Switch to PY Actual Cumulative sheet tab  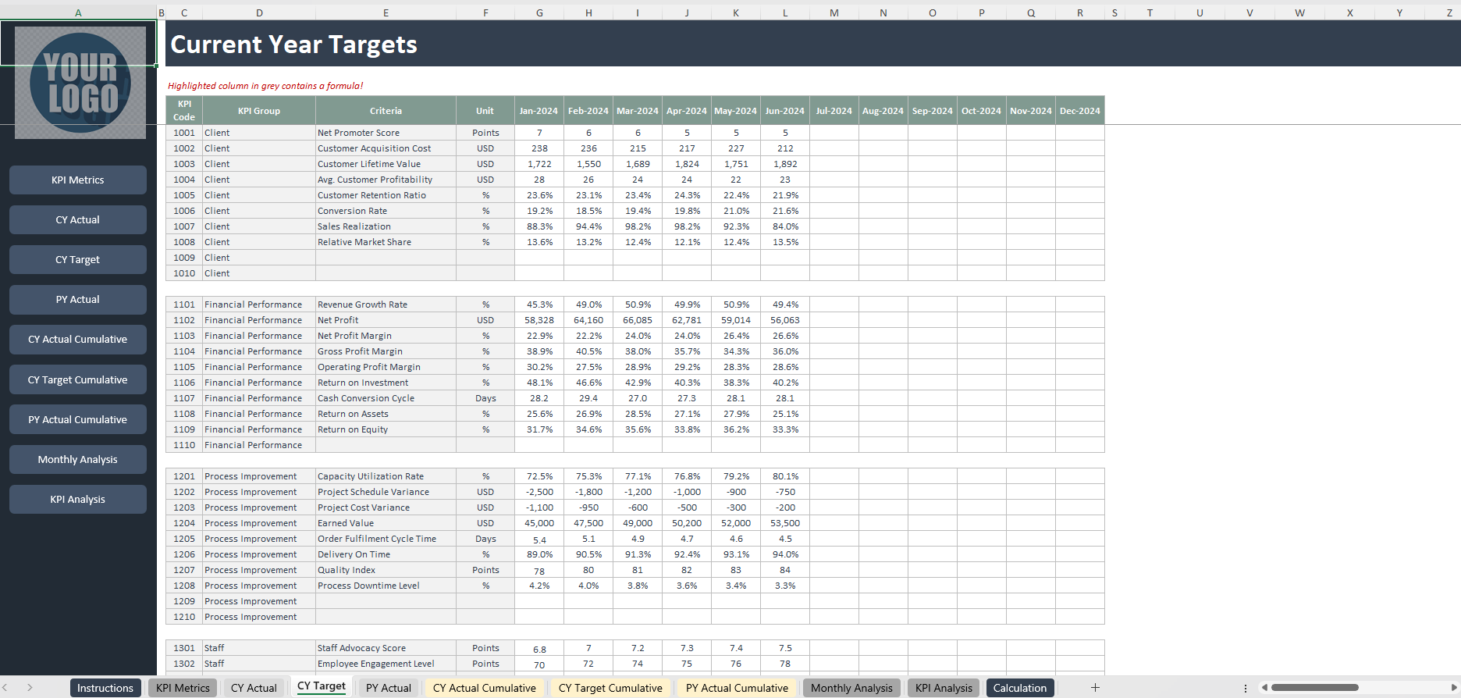tap(737, 688)
